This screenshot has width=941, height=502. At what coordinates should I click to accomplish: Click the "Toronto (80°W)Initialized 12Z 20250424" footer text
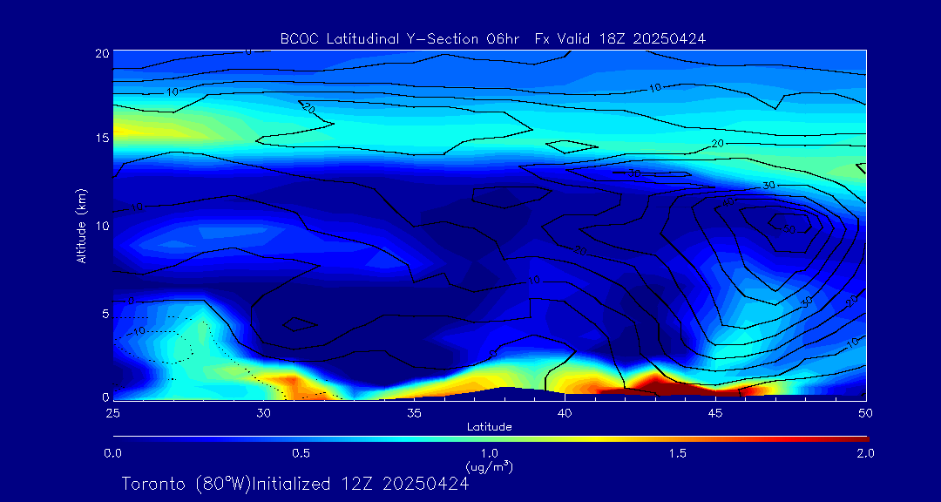(x=295, y=484)
